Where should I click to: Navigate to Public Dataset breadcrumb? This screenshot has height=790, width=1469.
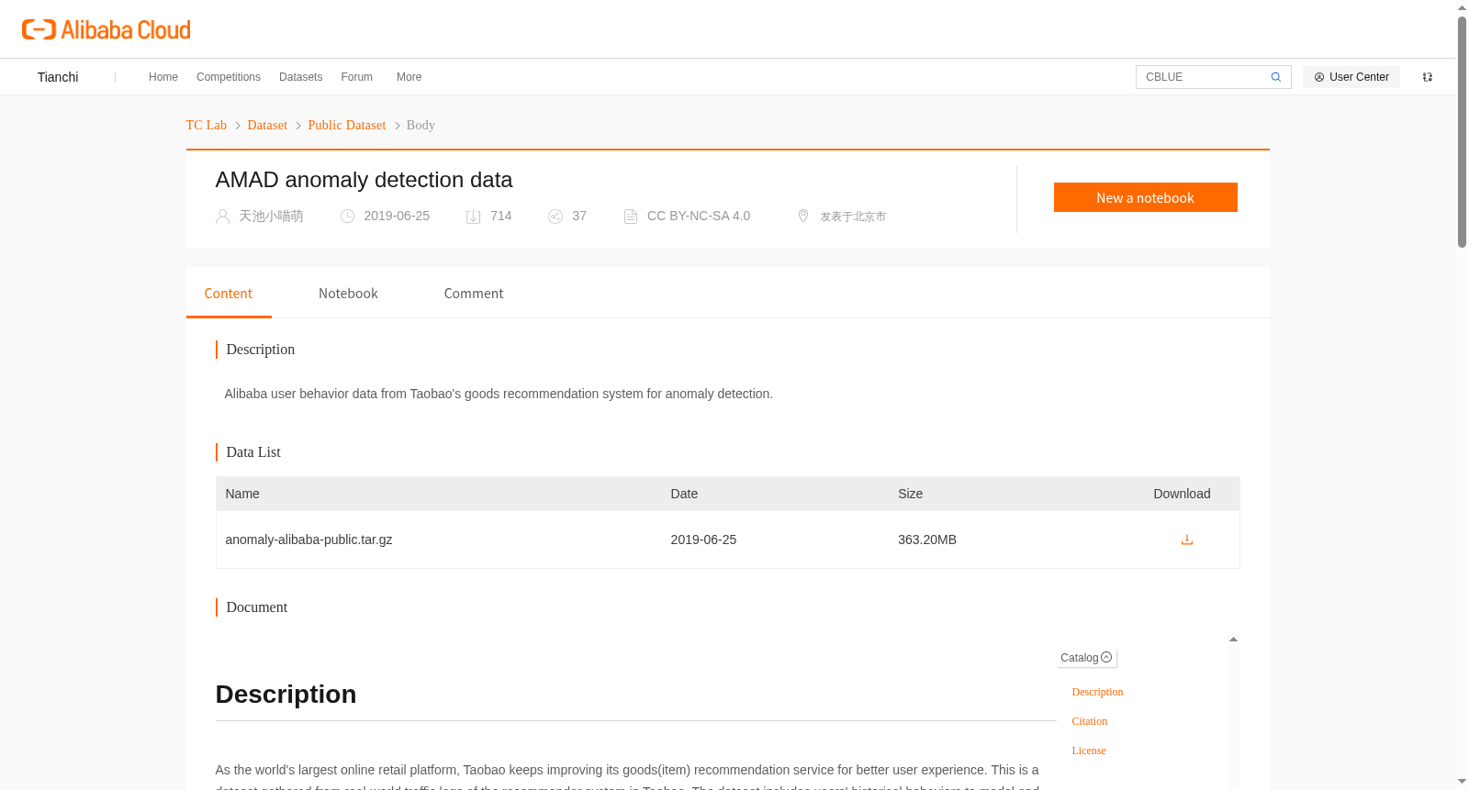point(347,125)
